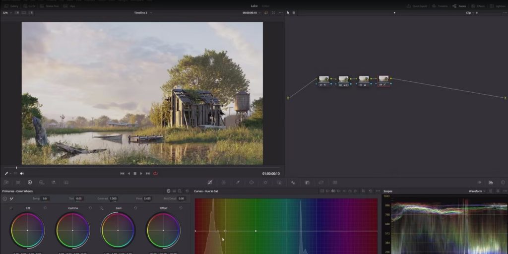The image size is (508, 254).
Task: Open the Color Warper palette icon
Action: pos(224,183)
